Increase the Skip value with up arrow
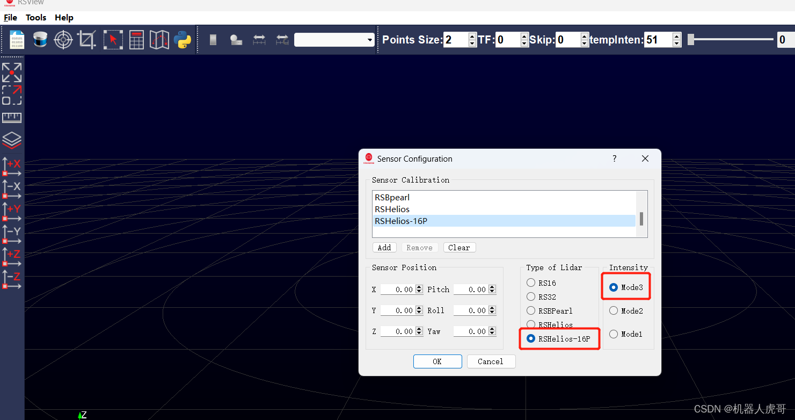Viewport: 795px width, 420px height. (x=585, y=36)
